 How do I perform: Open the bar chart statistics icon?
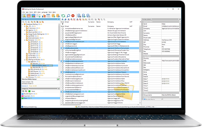coord(44,16)
